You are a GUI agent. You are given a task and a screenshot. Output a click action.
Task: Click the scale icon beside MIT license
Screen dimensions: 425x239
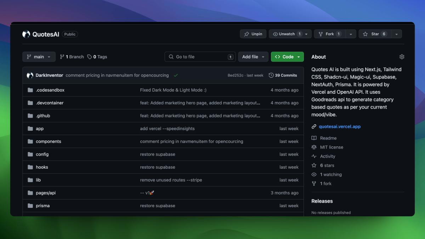[314, 147]
